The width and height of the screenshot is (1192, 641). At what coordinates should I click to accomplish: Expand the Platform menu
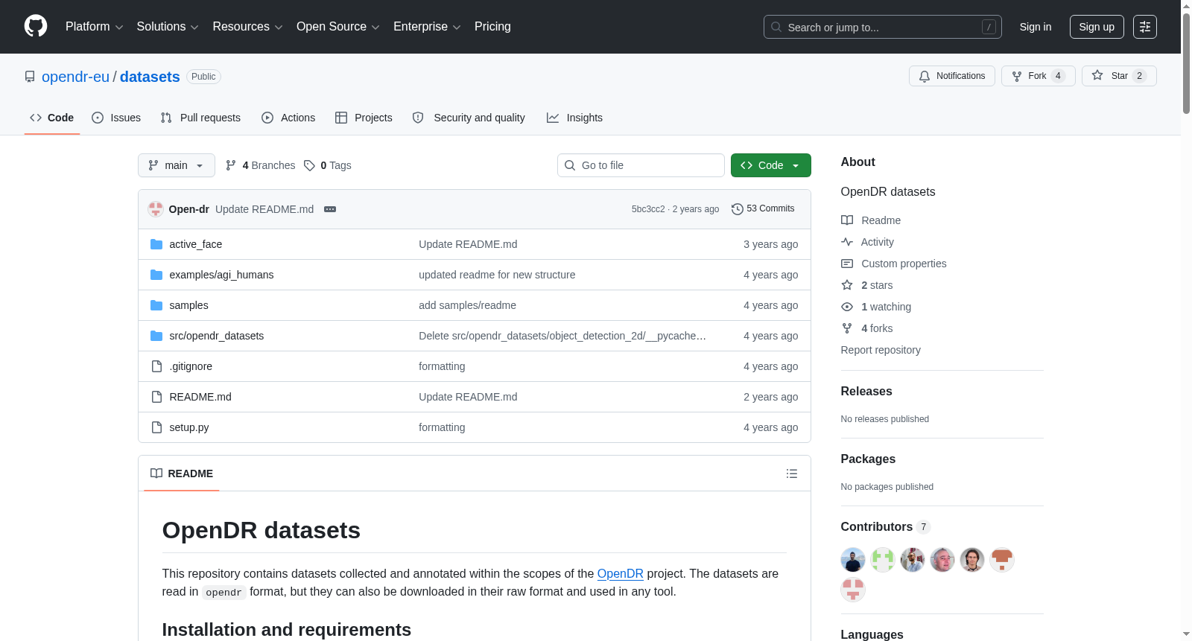click(95, 27)
